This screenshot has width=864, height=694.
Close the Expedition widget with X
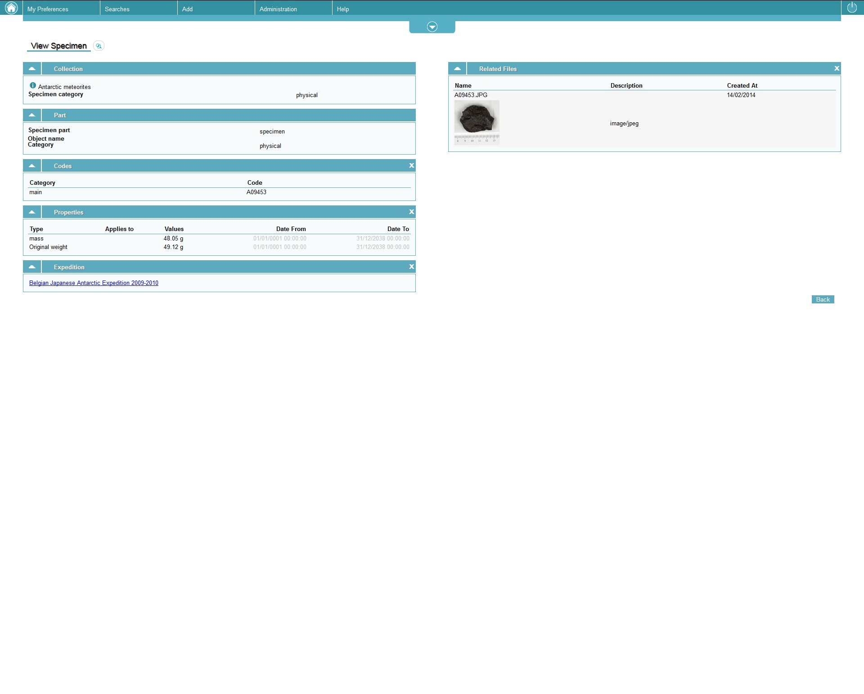[411, 267]
